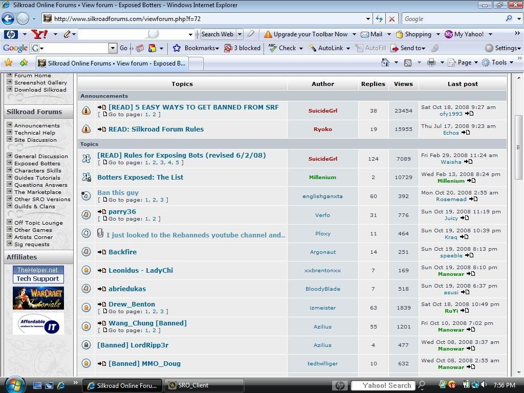Click the TheHelper.net Tech Support banner
The image size is (524, 393).
click(x=38, y=274)
